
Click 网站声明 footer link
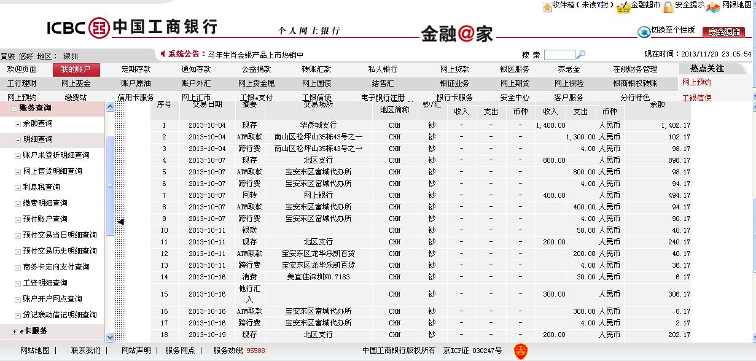tap(136, 351)
